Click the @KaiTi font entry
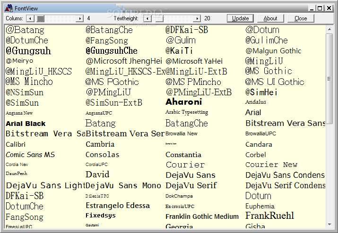This screenshot has width=338, height=233. (x=179, y=51)
